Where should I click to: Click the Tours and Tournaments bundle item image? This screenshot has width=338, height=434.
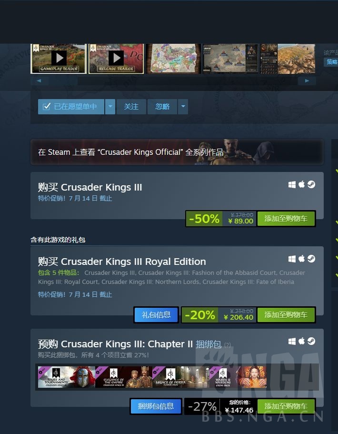[x=66, y=377]
